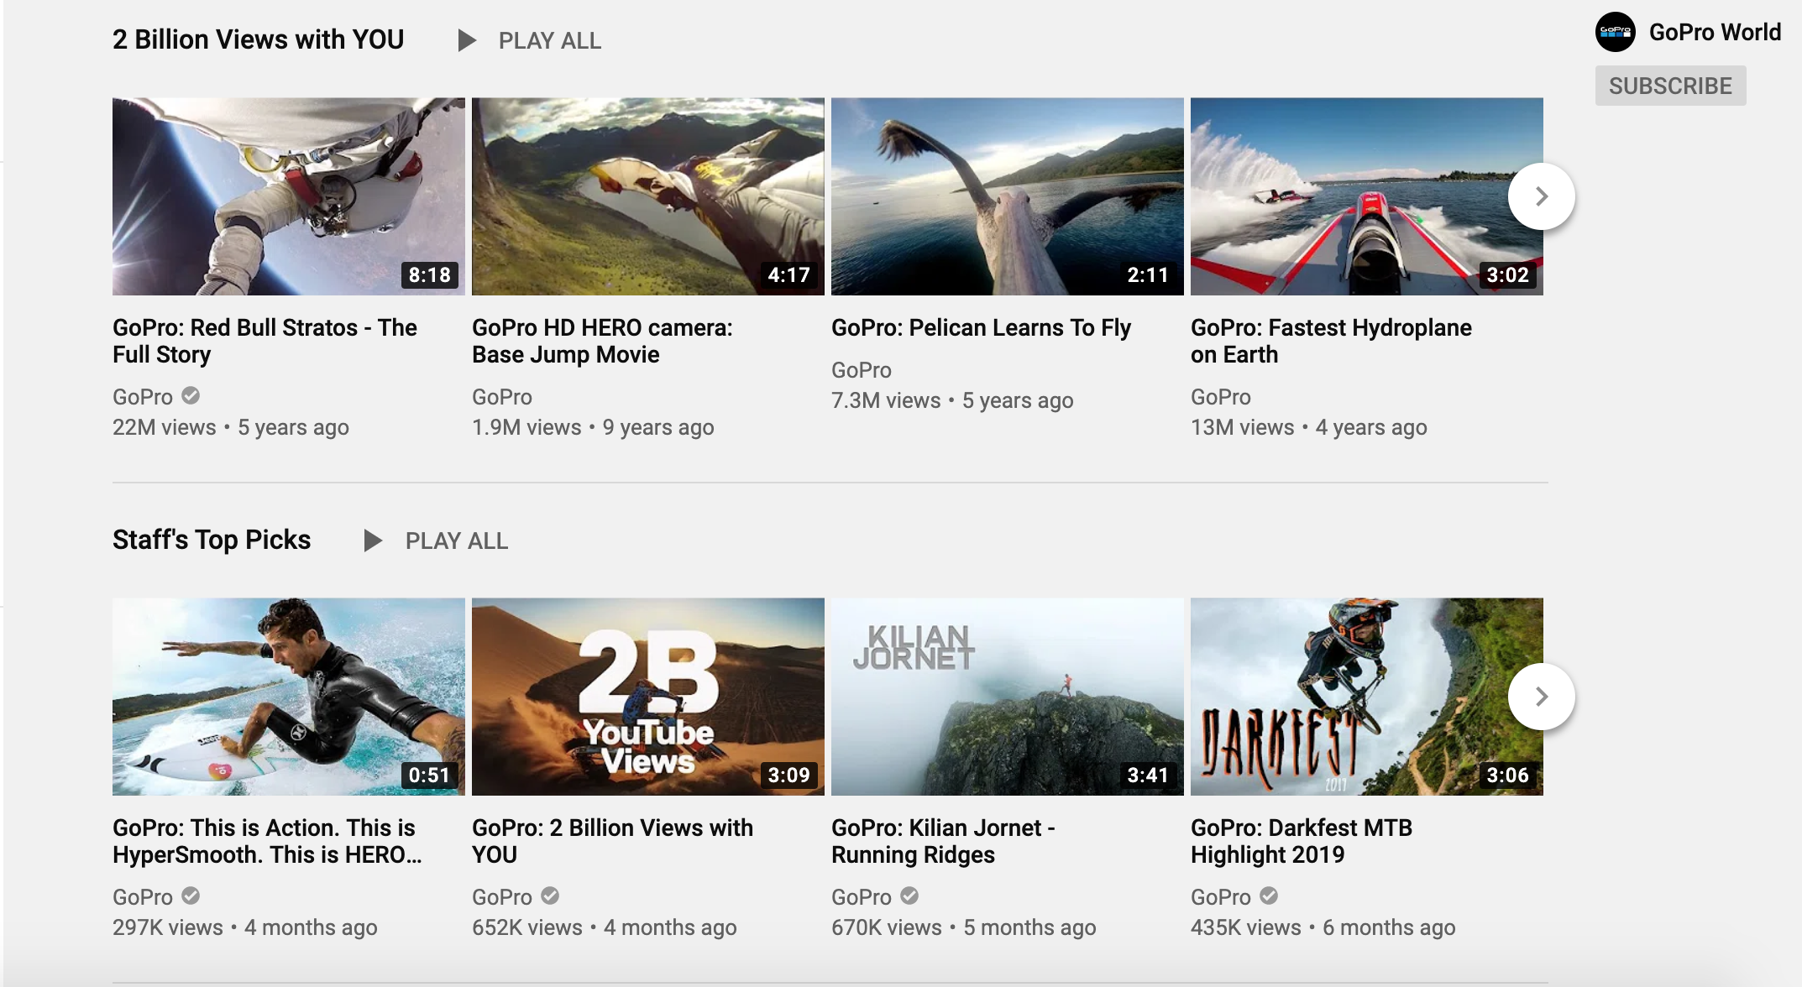Click '297K views • 4 months ago' text
The height and width of the screenshot is (987, 1802).
click(245, 927)
